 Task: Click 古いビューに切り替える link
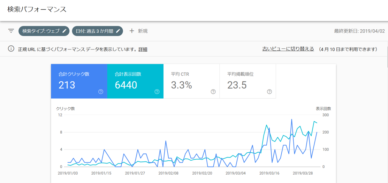pyautogui.click(x=288, y=49)
